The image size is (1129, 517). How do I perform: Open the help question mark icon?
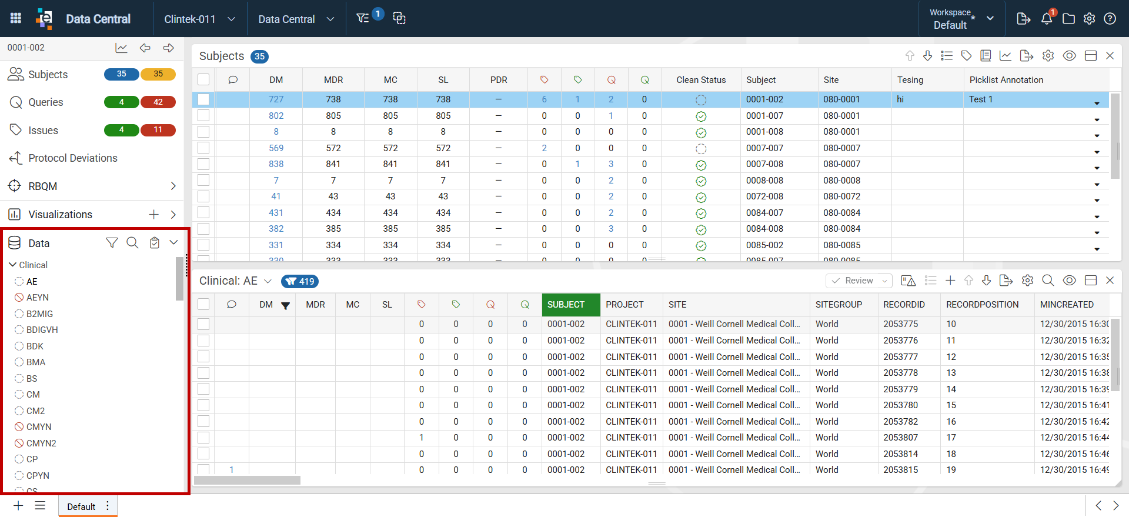(x=1110, y=19)
